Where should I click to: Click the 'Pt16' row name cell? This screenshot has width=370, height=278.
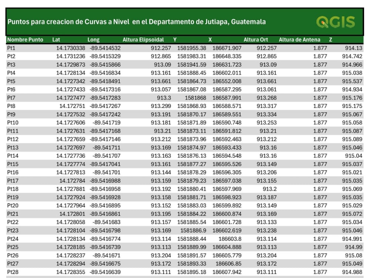[x=13, y=172]
